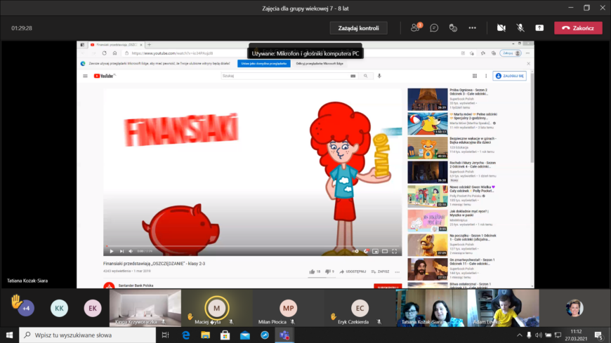Click the ZAPISZ save button
The image size is (611, 343).
click(x=381, y=271)
